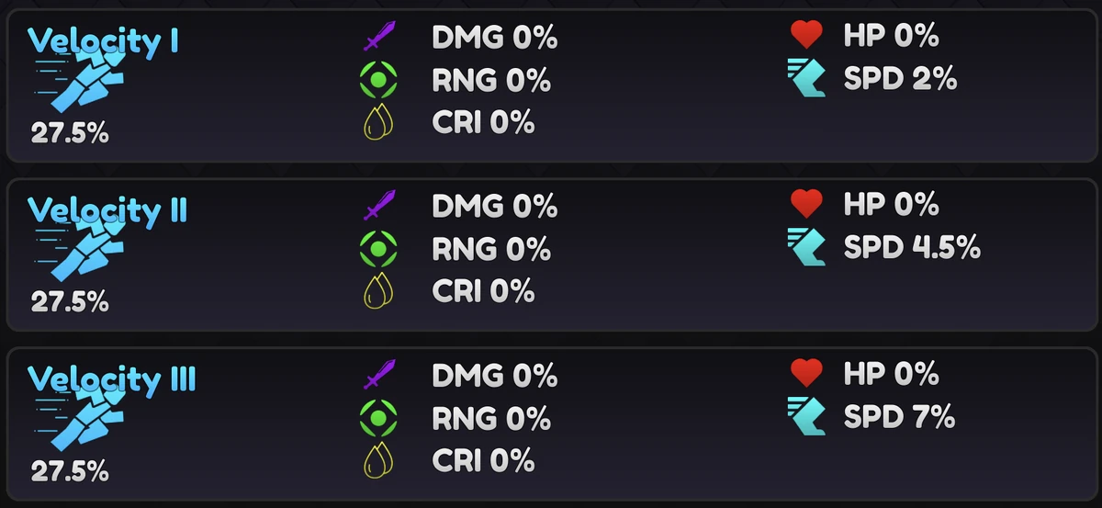Click the 27.5% chance under Velocity I
Image resolution: width=1102 pixels, height=508 pixels.
[70, 133]
